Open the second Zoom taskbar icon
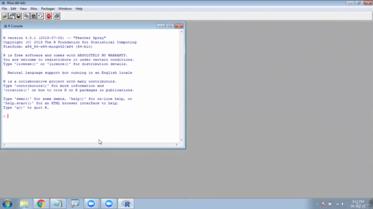The height and width of the screenshot is (209, 373). [109, 204]
